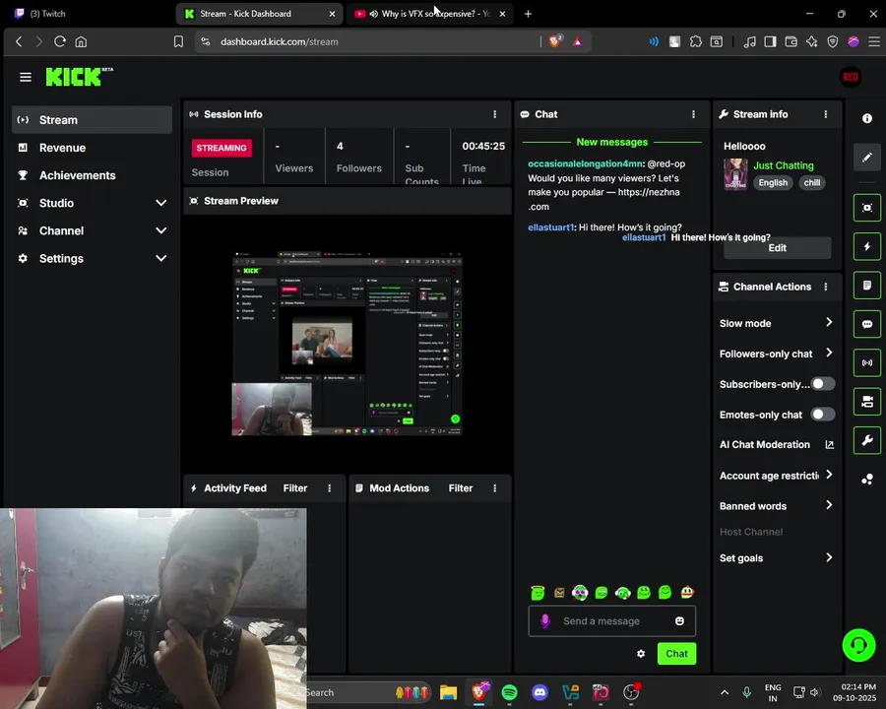Screen dimensions: 886x709
Task: Open Discord from the taskbar
Action: point(539,692)
